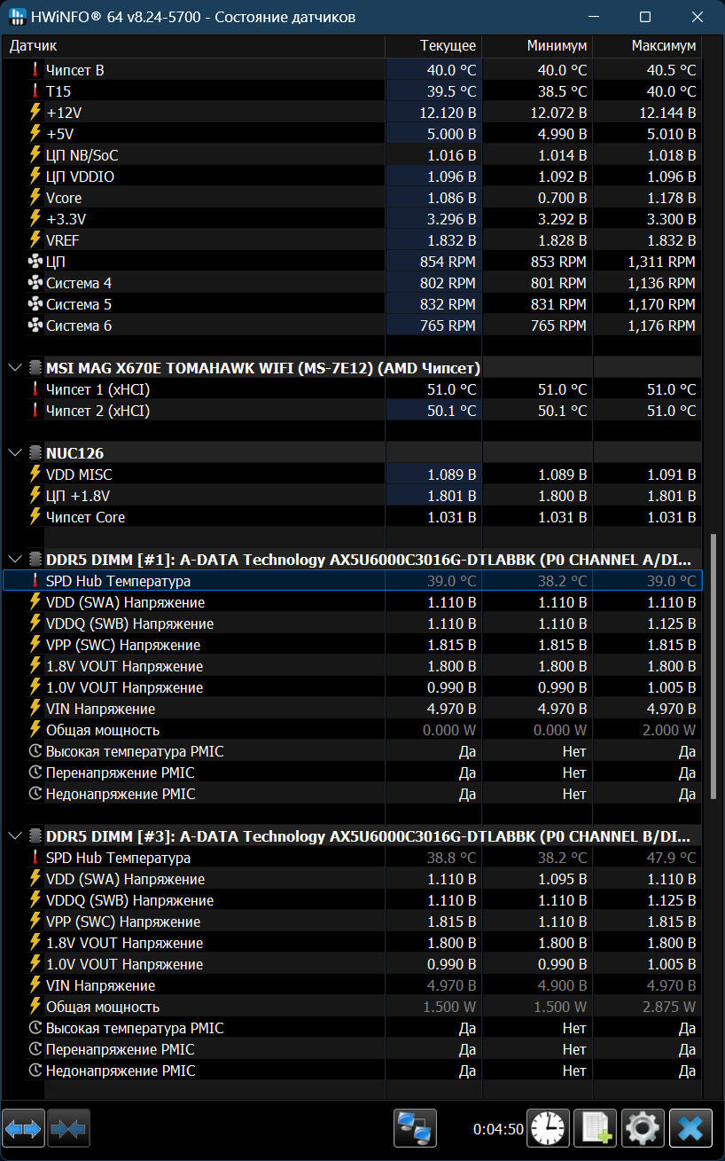Screen dimensions: 725x1161
Task: Select the ЦП NB/SoC row
Action: pyautogui.click(x=353, y=155)
